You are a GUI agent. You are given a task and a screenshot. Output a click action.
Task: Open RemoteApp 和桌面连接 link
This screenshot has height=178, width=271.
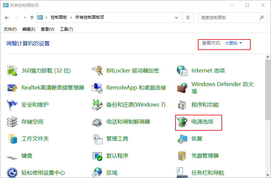136,87
